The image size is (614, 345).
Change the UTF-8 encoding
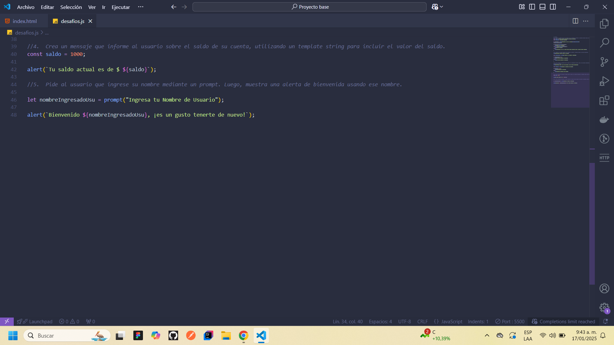pyautogui.click(x=405, y=321)
